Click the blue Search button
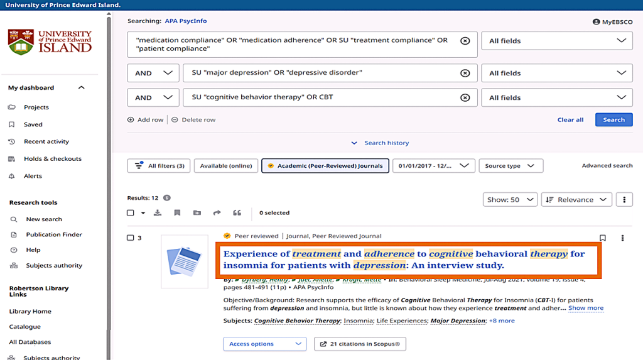Image resolution: width=643 pixels, height=362 pixels. [x=613, y=119]
